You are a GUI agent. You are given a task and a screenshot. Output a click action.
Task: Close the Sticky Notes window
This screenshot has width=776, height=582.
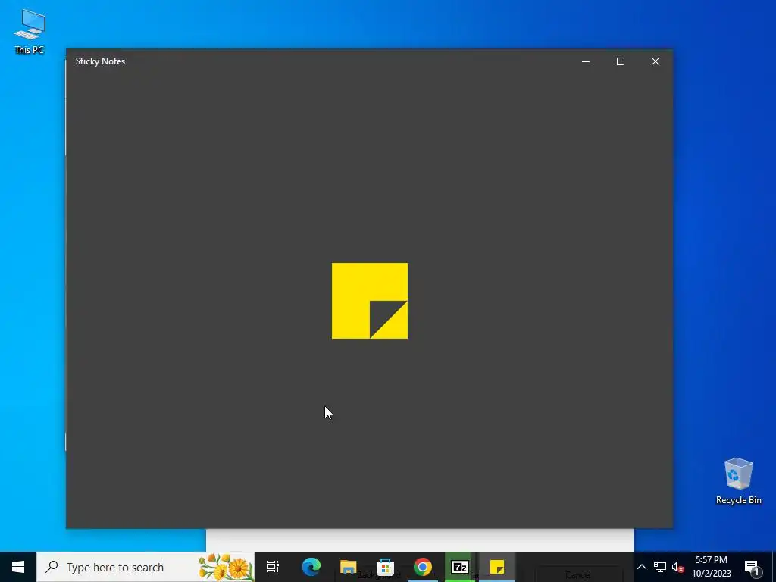click(656, 61)
